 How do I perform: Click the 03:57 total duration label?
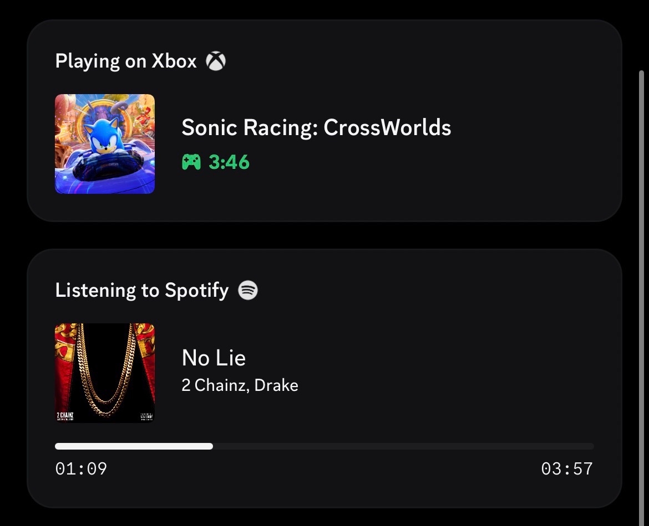coord(567,468)
